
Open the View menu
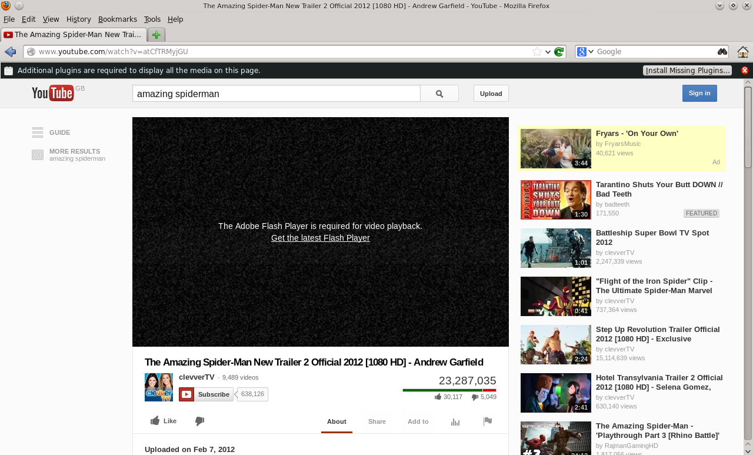(x=51, y=19)
